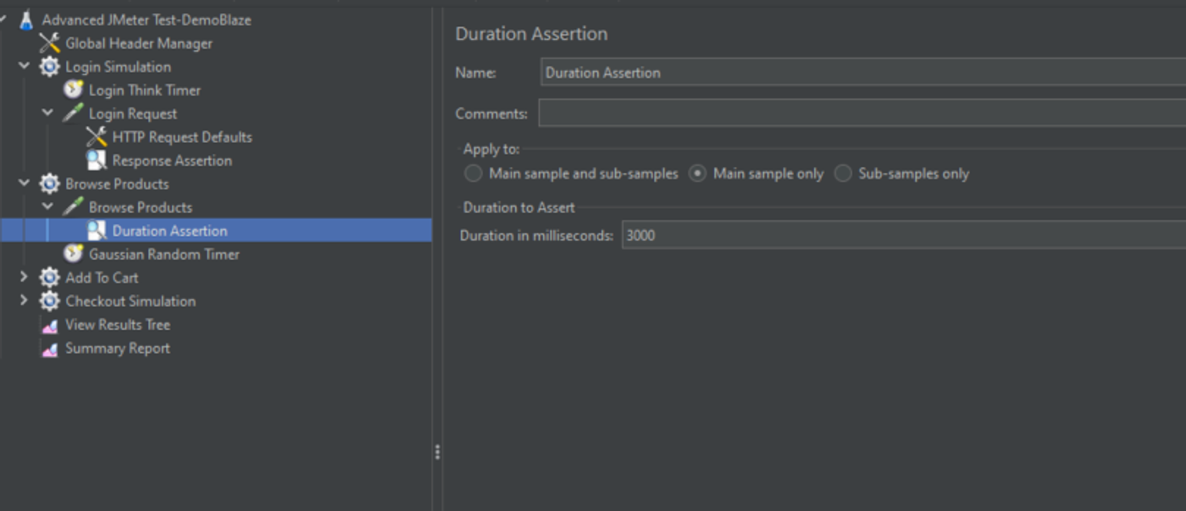1186x511 pixels.
Task: Click the Duration Assertion magnifier icon
Action: (97, 230)
